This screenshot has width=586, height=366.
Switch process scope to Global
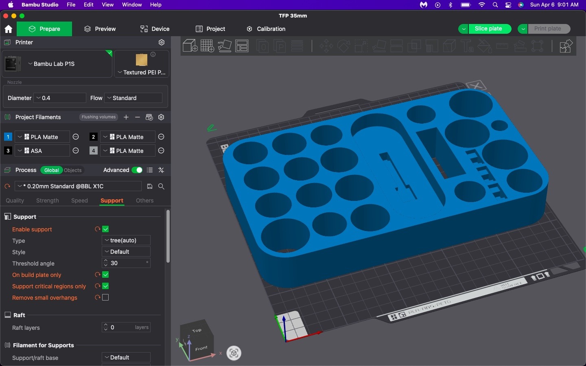coord(52,170)
